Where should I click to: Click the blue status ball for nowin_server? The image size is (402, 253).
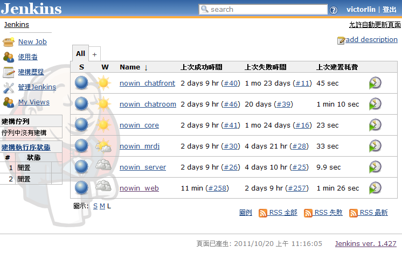81,167
